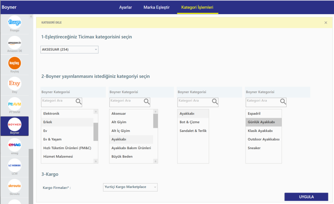Click first category list scrollbar thumb
334x204 pixels.
point(96,132)
